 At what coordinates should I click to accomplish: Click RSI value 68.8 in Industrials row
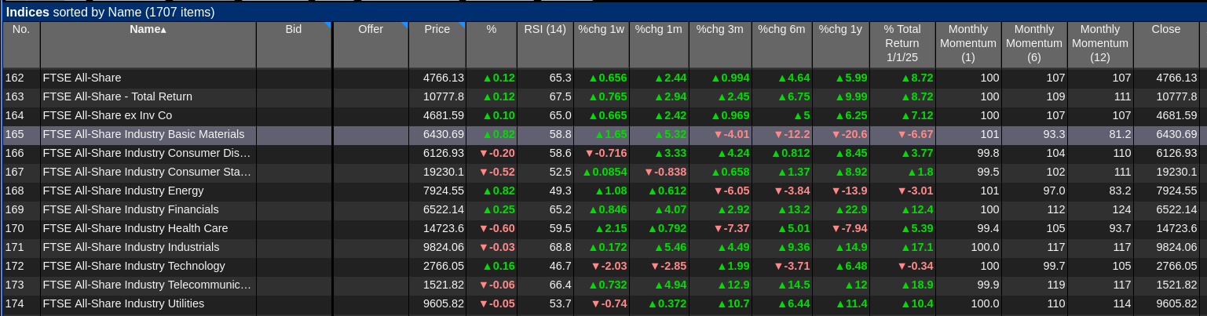[x=560, y=247]
